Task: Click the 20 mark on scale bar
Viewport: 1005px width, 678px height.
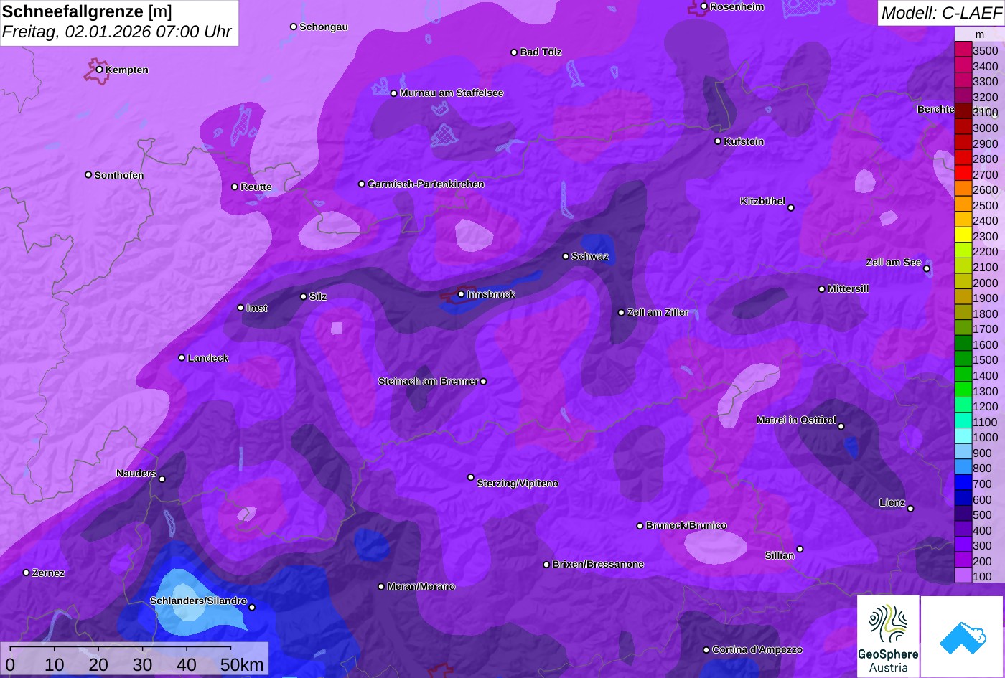Action: 98,665
